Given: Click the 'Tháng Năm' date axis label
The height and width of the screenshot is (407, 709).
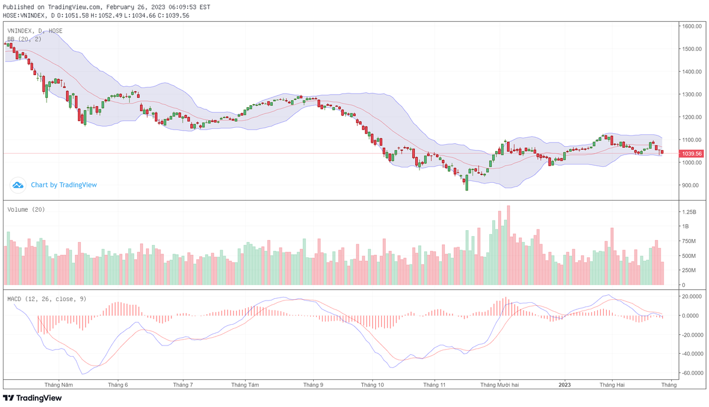Looking at the screenshot, I should pos(58,385).
